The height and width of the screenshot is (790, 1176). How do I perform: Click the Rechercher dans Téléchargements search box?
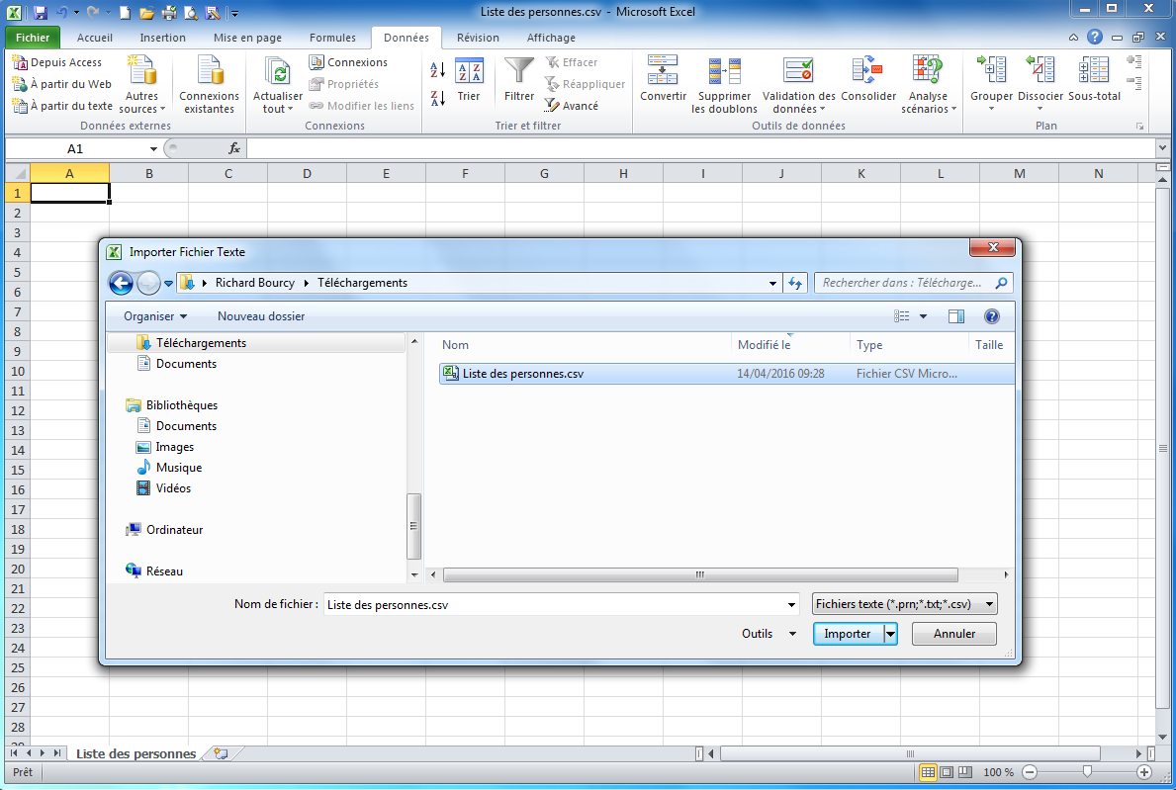click(914, 283)
